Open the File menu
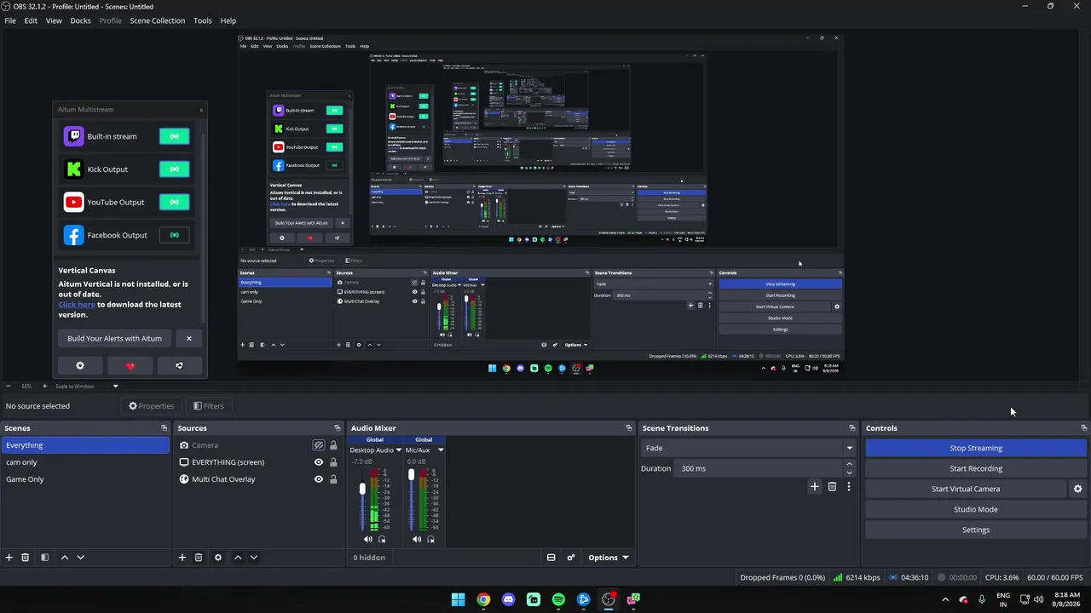 click(x=10, y=20)
